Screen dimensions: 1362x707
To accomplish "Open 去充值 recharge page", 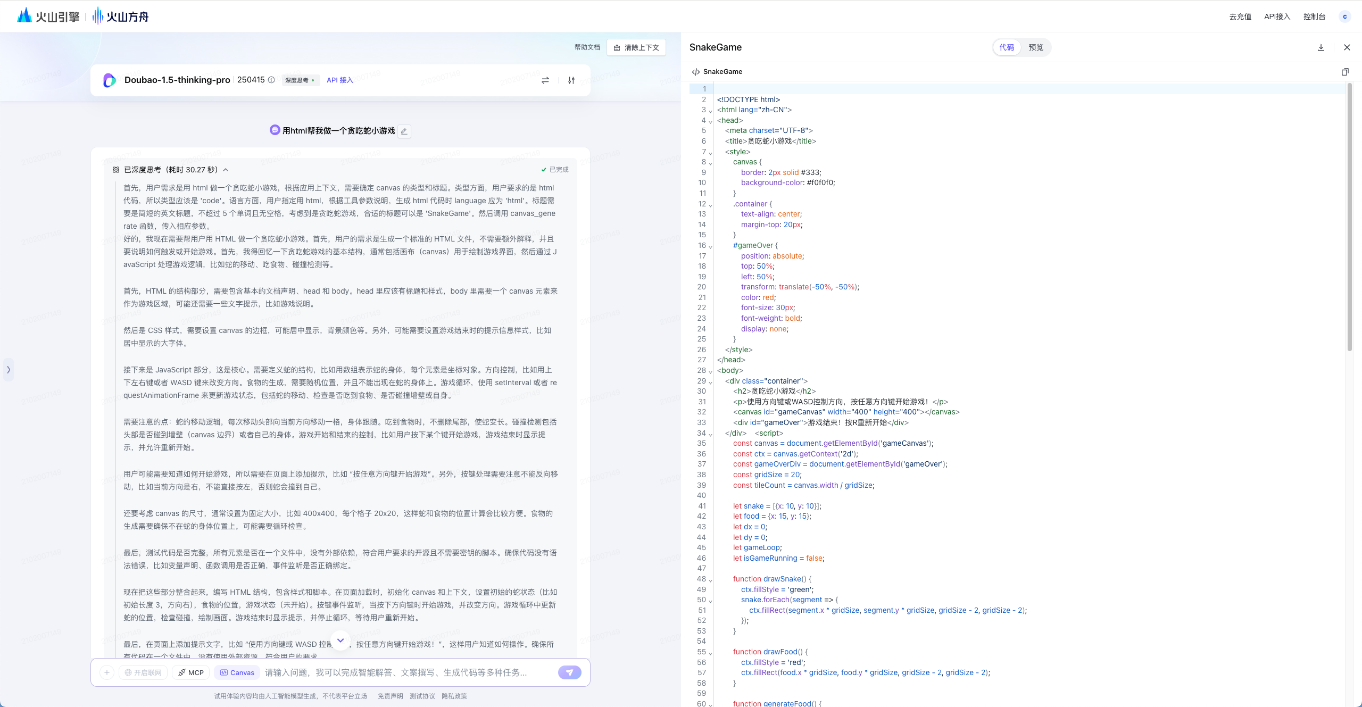I will point(1240,16).
